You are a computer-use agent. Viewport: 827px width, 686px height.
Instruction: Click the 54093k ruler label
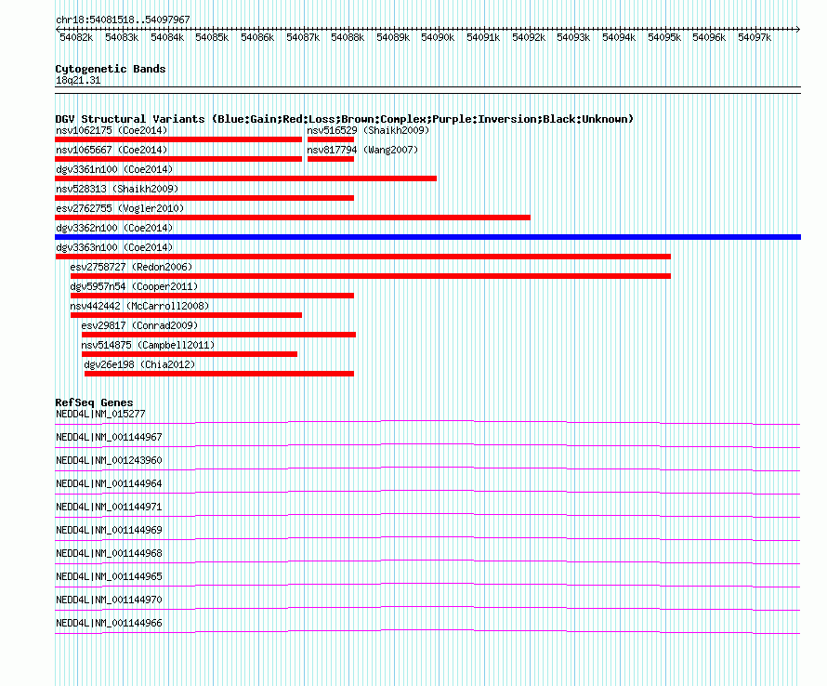click(573, 37)
